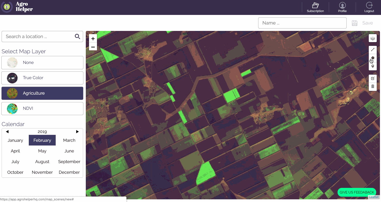381x202 pixels.
Task: Select the True Color map layer
Action: coord(42,78)
